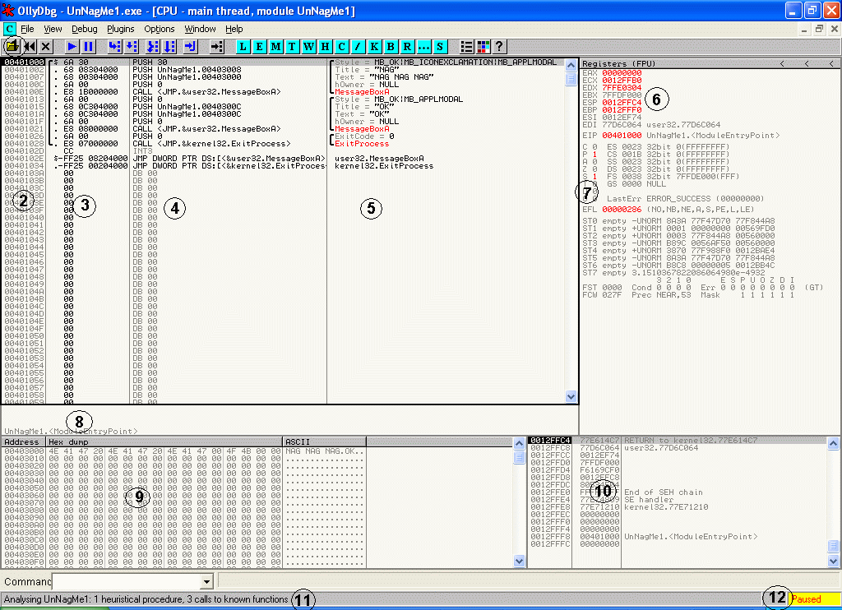Open the Log window (L) icon
842x610 pixels.
click(243, 47)
